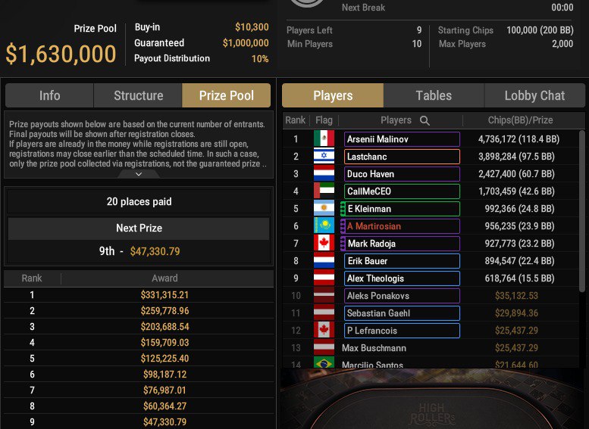
Task: Click the Mexico flag beside Arsenii Malinov
Action: [x=324, y=139]
